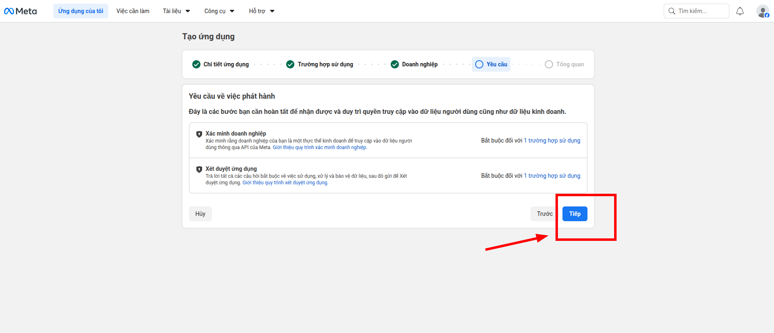
Task: Expand the Công cụ dropdown menu
Action: pyautogui.click(x=219, y=11)
